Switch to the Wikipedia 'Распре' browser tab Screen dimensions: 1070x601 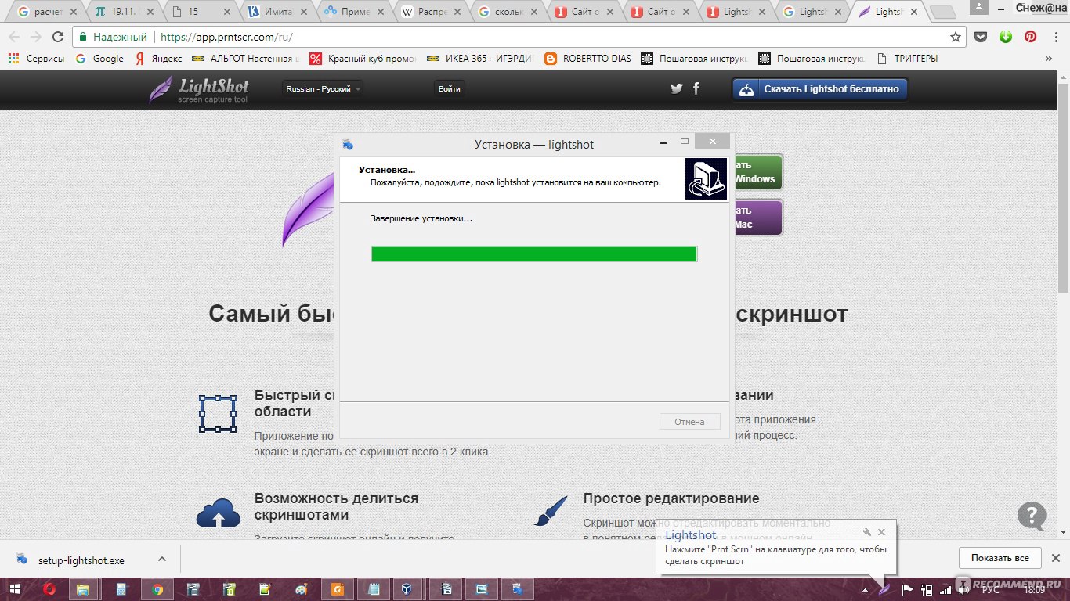[429, 12]
